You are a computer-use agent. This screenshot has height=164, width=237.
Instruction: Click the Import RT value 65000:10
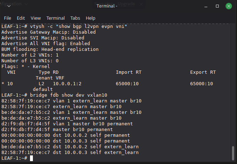point(127,84)
